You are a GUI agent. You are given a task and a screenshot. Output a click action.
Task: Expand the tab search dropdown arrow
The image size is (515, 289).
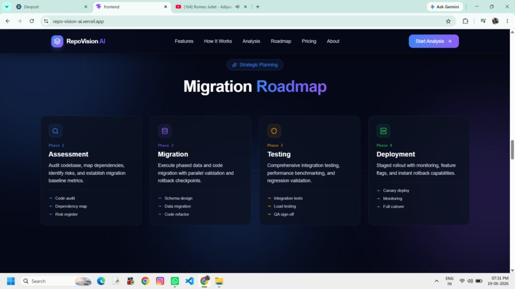pyautogui.click(x=6, y=7)
